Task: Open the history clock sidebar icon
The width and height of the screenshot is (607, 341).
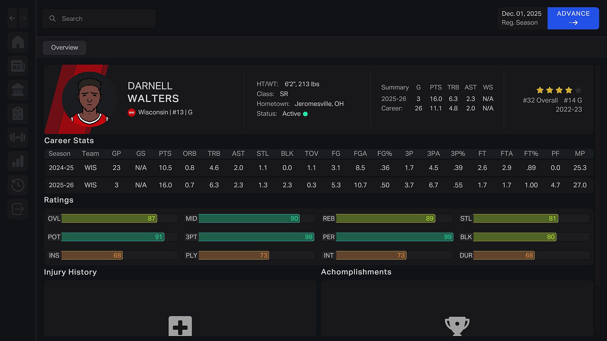Action: [x=18, y=185]
